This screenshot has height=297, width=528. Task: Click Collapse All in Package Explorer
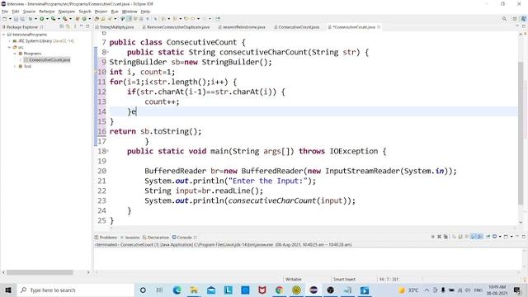pos(62,26)
